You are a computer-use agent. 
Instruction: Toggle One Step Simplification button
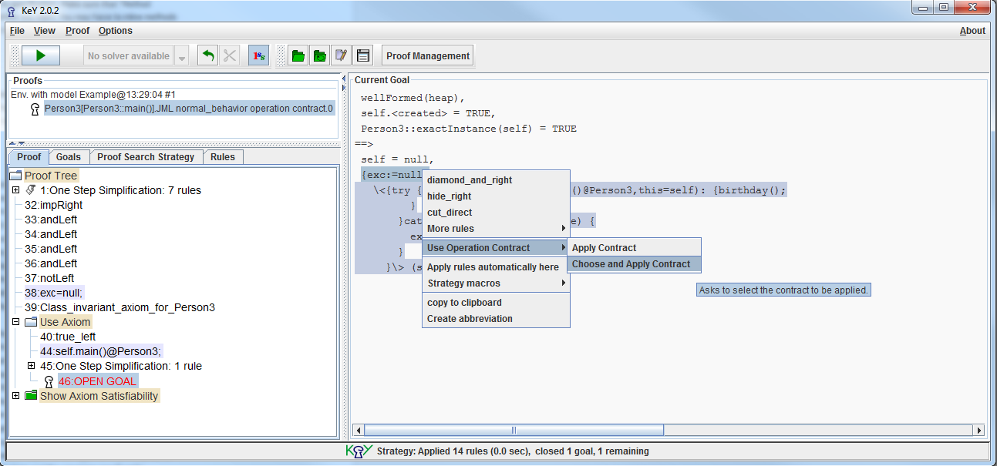point(259,55)
